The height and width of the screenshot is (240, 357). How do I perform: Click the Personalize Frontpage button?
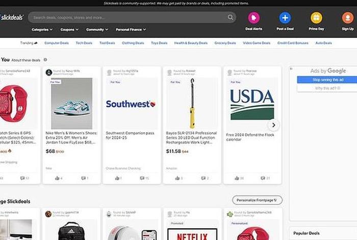pyautogui.click(x=257, y=200)
